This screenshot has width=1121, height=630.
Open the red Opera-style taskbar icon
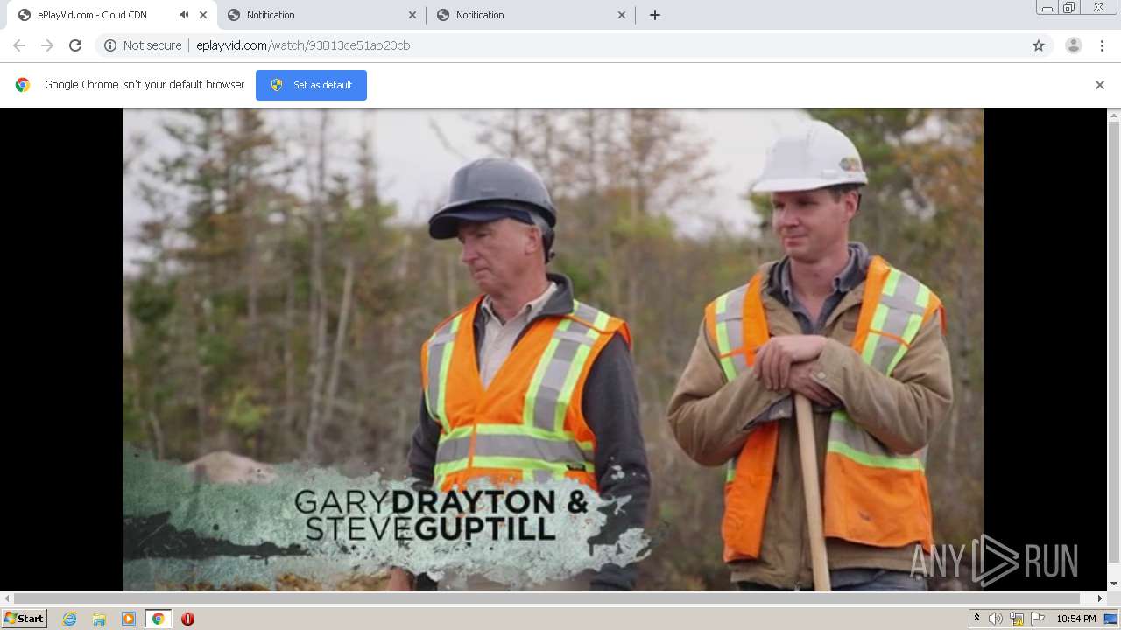(187, 619)
